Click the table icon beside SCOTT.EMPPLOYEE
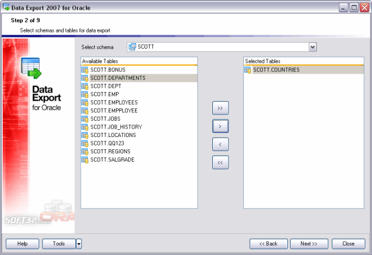Screen dimensions: 372x255 tap(85, 111)
